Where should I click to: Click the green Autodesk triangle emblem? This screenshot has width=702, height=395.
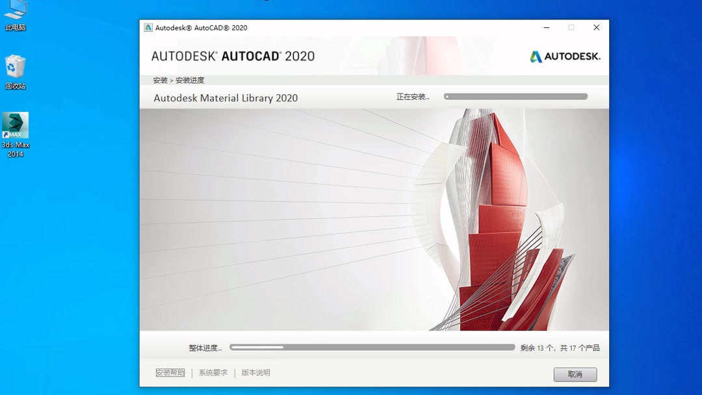pos(536,57)
